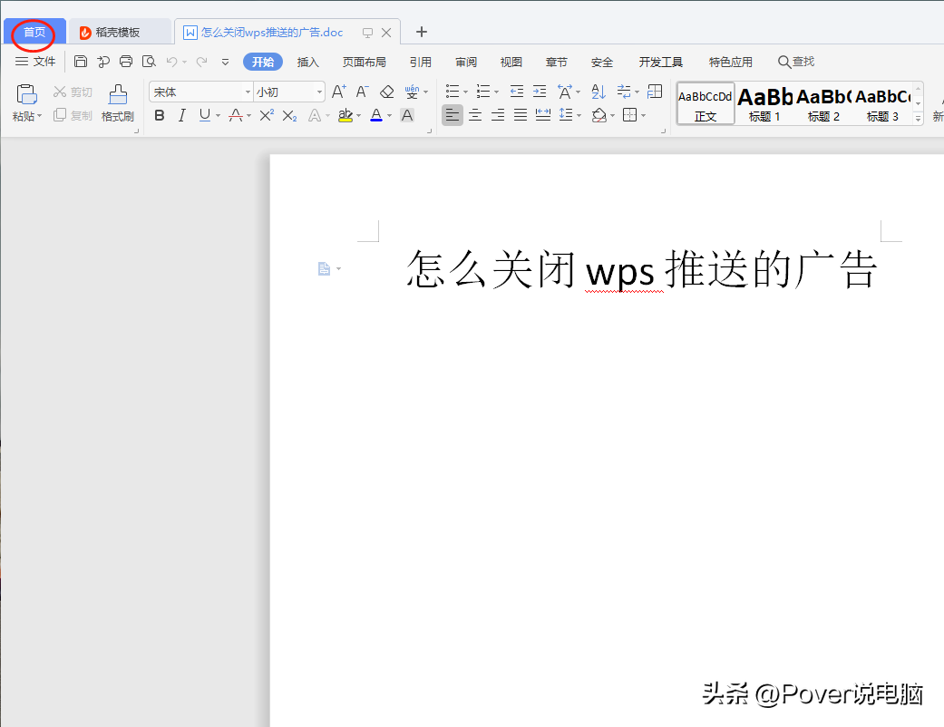Apply yellow text highlight color
The image size is (944, 727).
click(x=345, y=115)
